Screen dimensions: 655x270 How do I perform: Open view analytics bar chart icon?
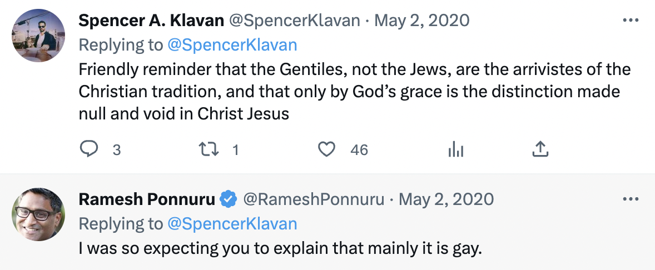[455, 149]
